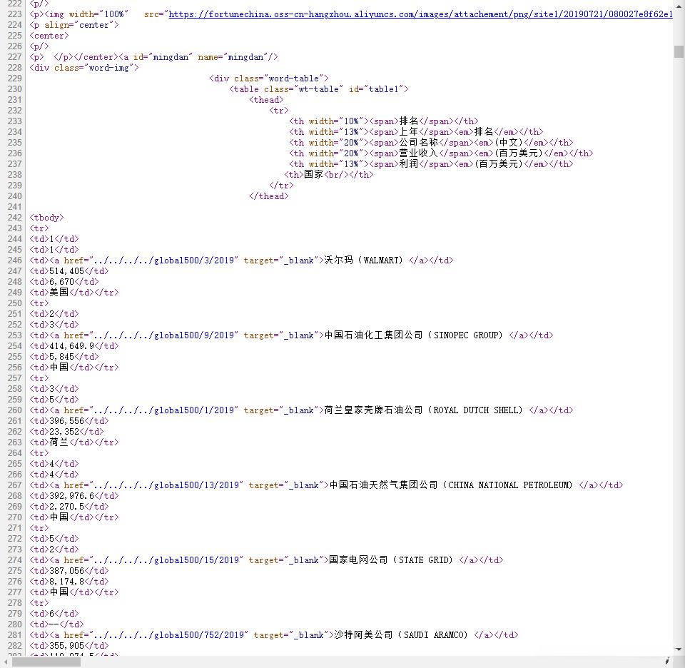Screen dimensions: 685x668
Task: Click the </thead> closing tag
Action: 269,196
